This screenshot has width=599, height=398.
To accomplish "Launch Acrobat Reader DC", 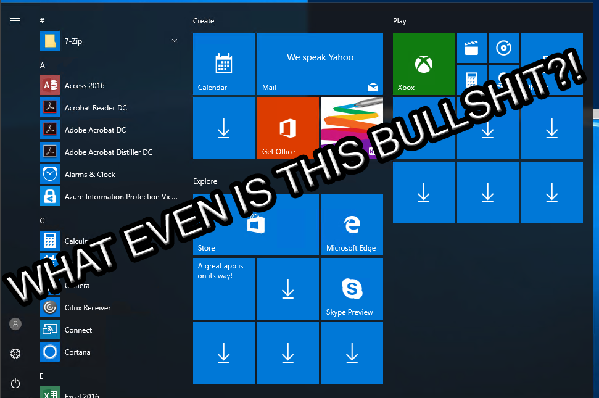I will point(110,107).
